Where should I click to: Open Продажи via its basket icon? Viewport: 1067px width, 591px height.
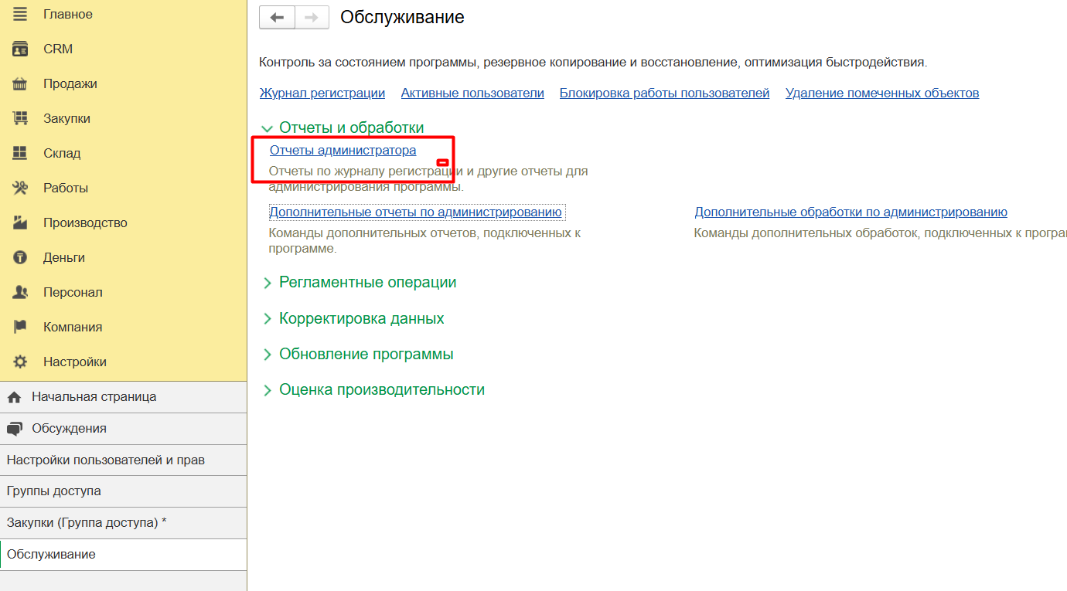20,84
